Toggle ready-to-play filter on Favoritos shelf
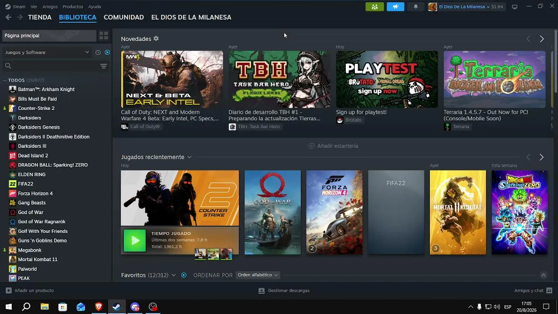The image size is (558, 314). [x=184, y=275]
